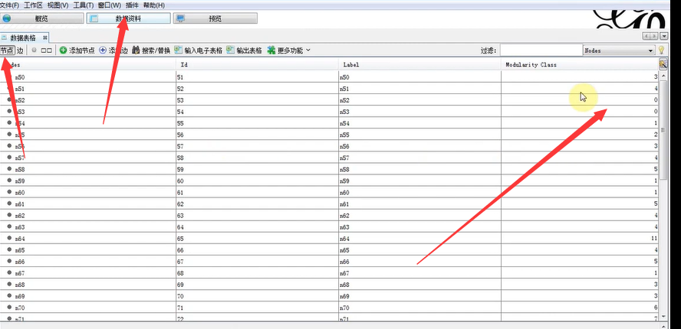Screen dimensions: 681x329
Task: Click Label cell n67
Action: click(419, 273)
